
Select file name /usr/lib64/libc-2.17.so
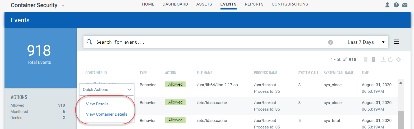click(x=218, y=85)
